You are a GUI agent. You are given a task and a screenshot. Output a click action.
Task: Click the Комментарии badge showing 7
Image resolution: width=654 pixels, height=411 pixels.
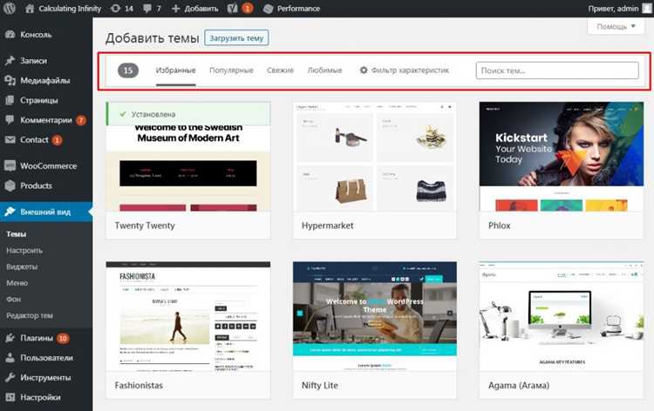click(x=81, y=120)
